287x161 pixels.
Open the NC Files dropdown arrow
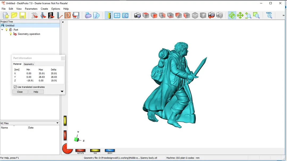point(57,123)
